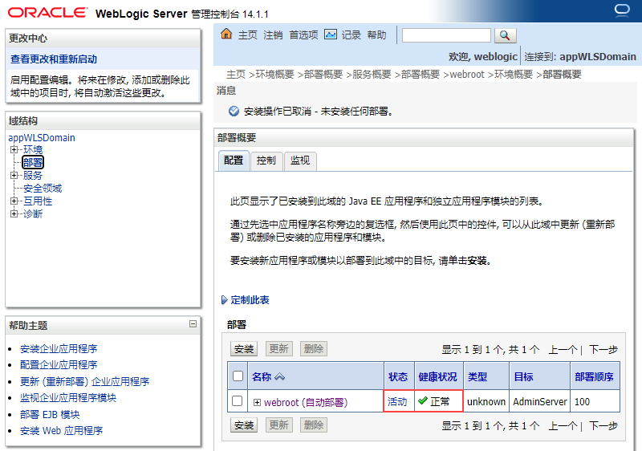The image size is (642, 451).
Task: Sort by the 健康状况 column header
Action: [437, 376]
